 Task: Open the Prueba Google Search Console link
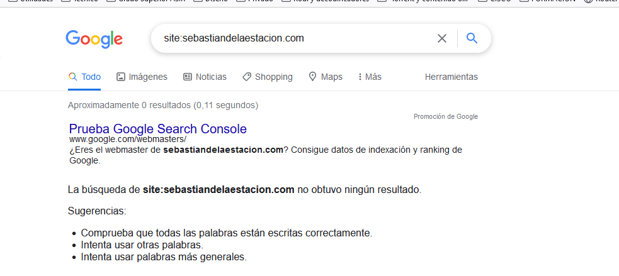point(158,129)
